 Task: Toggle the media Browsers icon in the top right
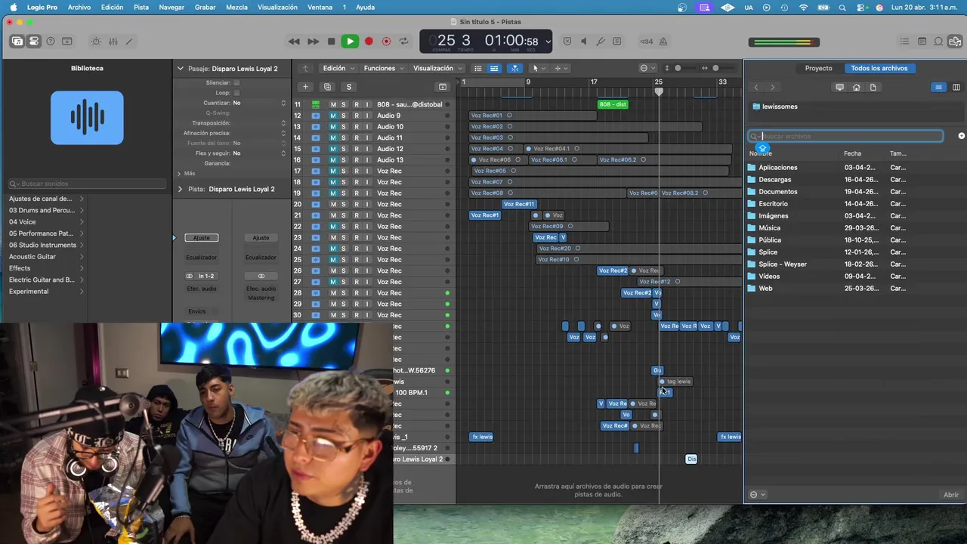[955, 42]
